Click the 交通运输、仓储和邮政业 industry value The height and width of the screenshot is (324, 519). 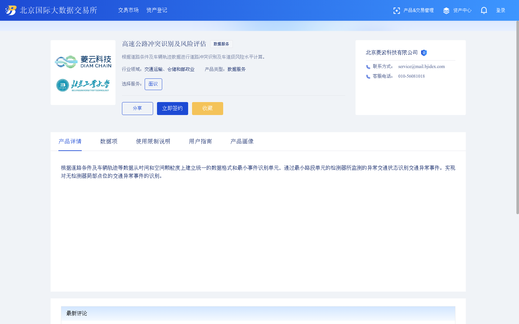(x=169, y=69)
